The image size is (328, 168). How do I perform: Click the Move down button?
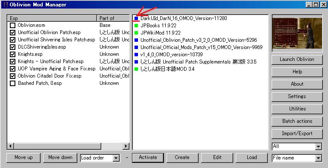tap(60, 157)
